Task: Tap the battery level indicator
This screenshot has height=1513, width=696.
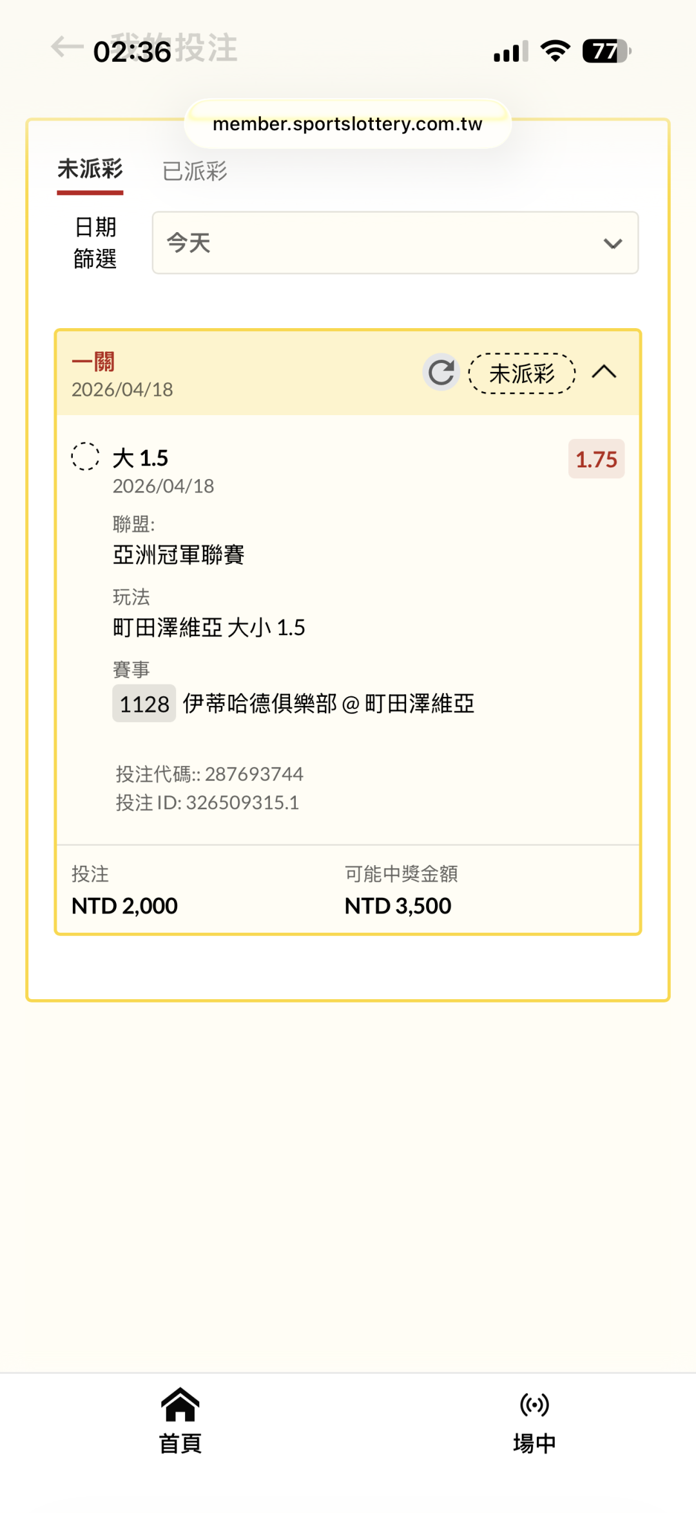Action: click(606, 51)
